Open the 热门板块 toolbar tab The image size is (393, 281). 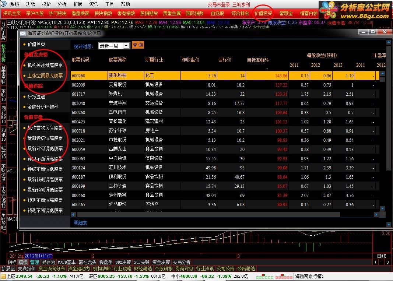point(57,13)
